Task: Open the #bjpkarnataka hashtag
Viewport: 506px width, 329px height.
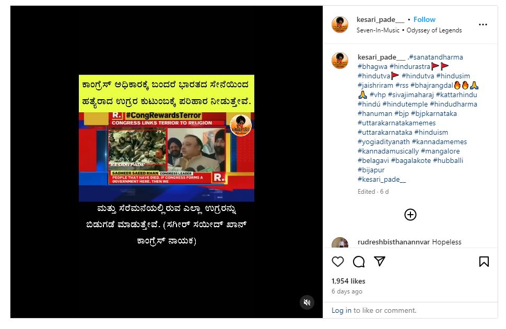Action: [x=434, y=114]
